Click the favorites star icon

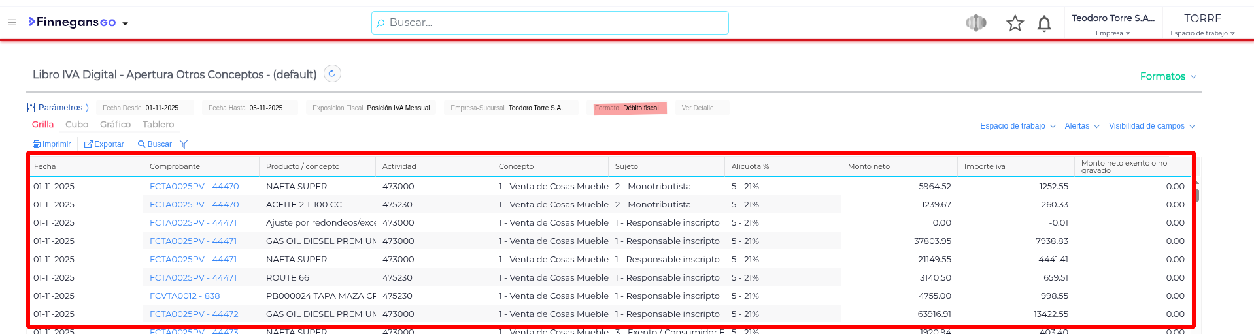(x=1015, y=23)
